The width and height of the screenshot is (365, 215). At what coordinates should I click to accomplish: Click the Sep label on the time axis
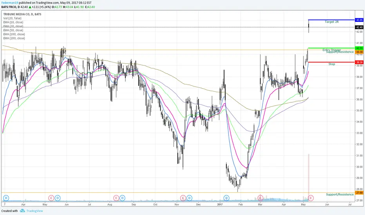pyautogui.click(x=134, y=204)
